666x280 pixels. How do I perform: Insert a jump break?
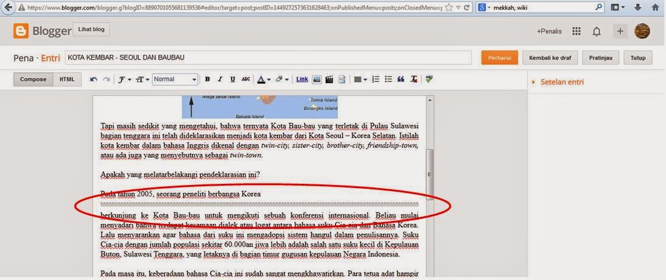coord(342,80)
